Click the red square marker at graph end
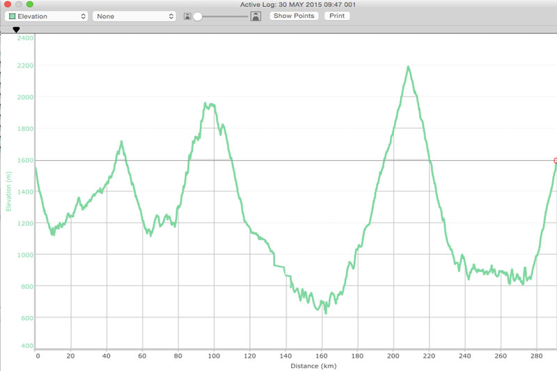Viewport: 557px width, 371px height. click(556, 161)
